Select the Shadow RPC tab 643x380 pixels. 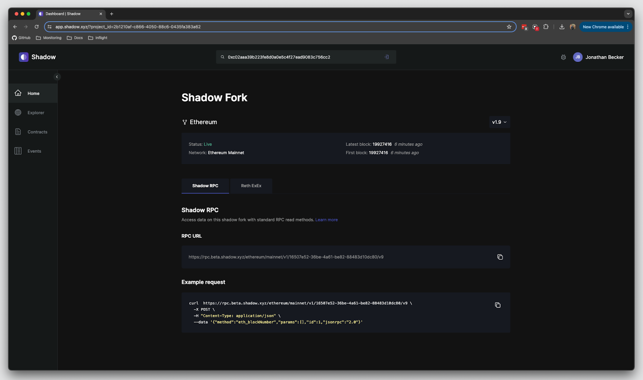pyautogui.click(x=205, y=186)
